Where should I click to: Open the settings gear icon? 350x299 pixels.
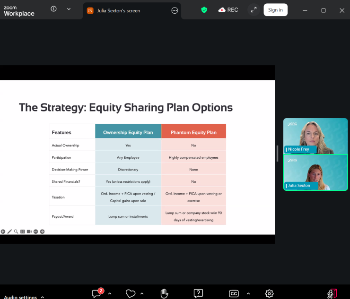pyautogui.click(x=269, y=293)
